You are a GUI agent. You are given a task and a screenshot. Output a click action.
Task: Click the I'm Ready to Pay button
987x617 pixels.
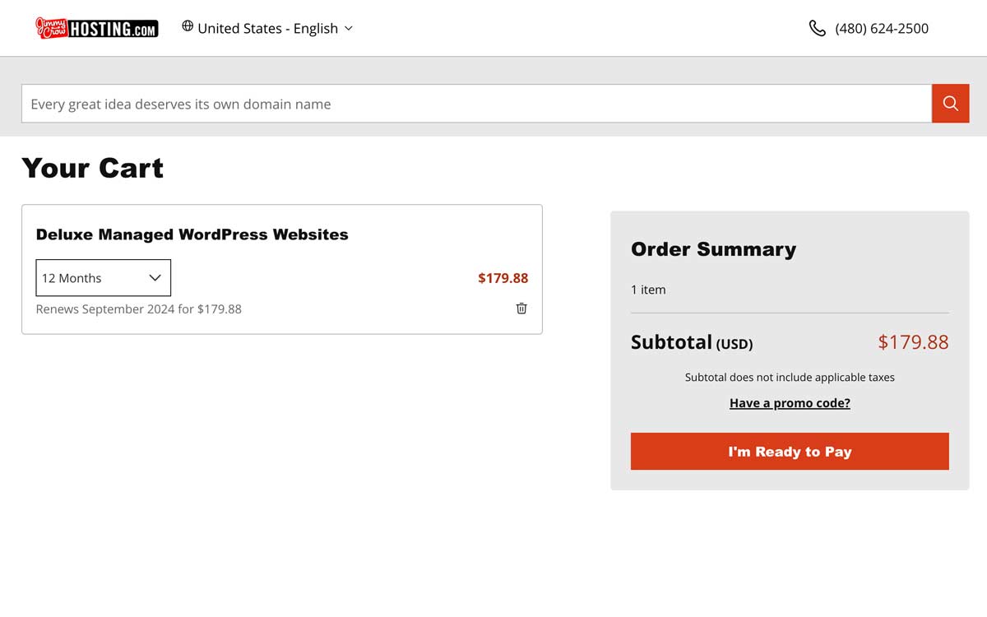pos(790,452)
